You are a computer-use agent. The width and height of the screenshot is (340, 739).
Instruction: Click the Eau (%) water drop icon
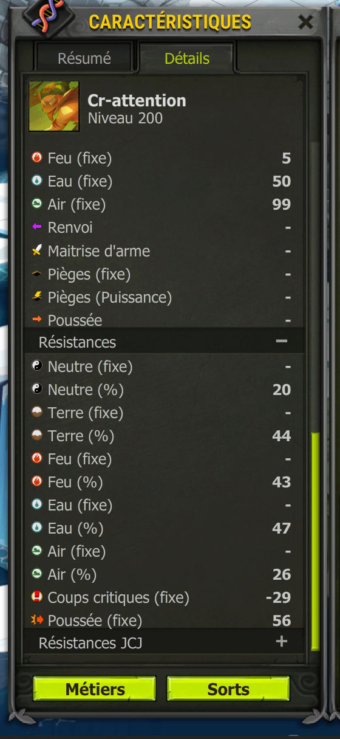point(37,528)
